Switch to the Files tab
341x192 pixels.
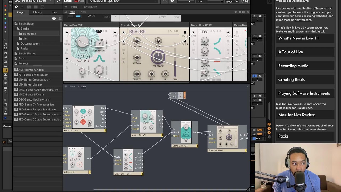54,12
